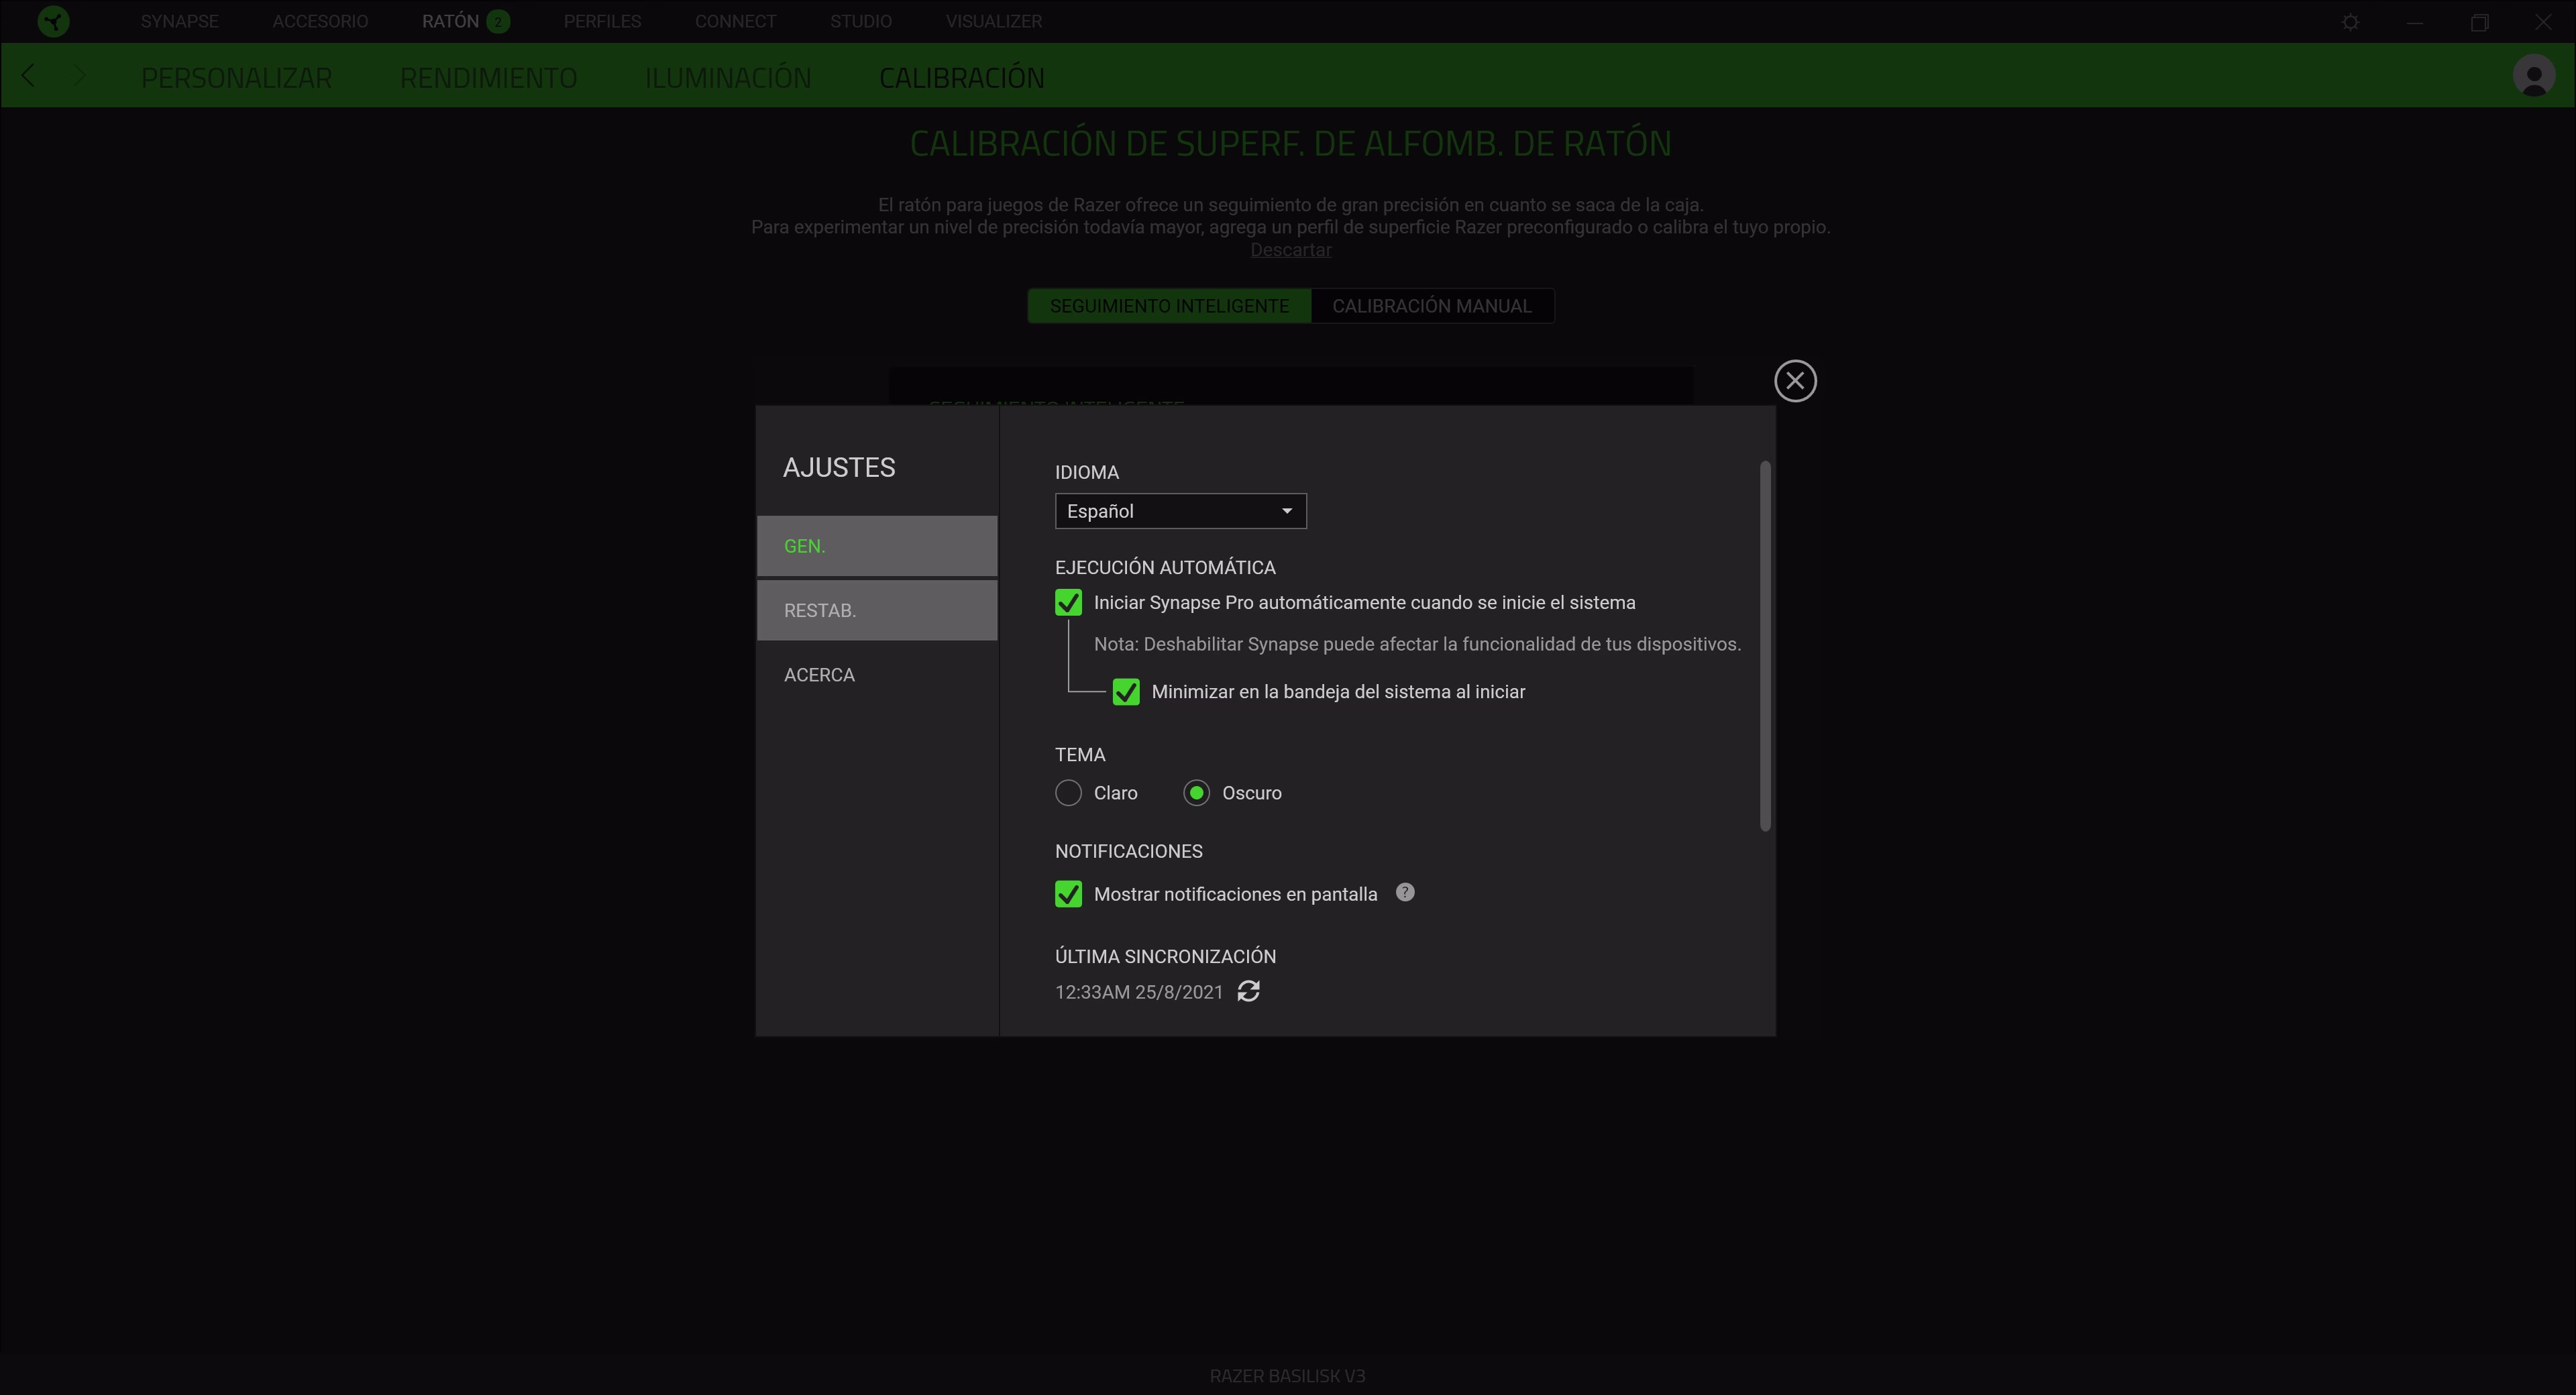2576x1395 pixels.
Task: Open the CONNECT module
Action: pyautogui.click(x=735, y=21)
